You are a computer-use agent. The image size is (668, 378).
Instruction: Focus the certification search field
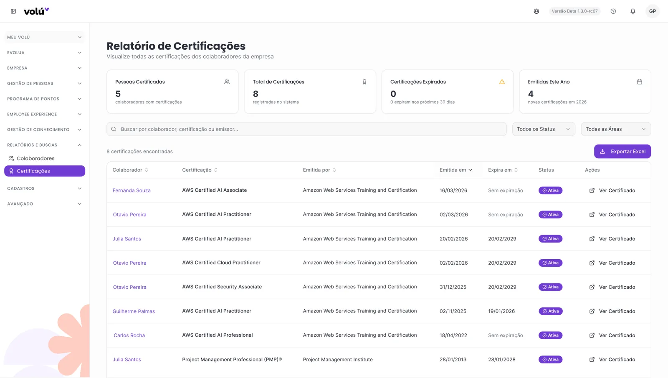click(306, 129)
